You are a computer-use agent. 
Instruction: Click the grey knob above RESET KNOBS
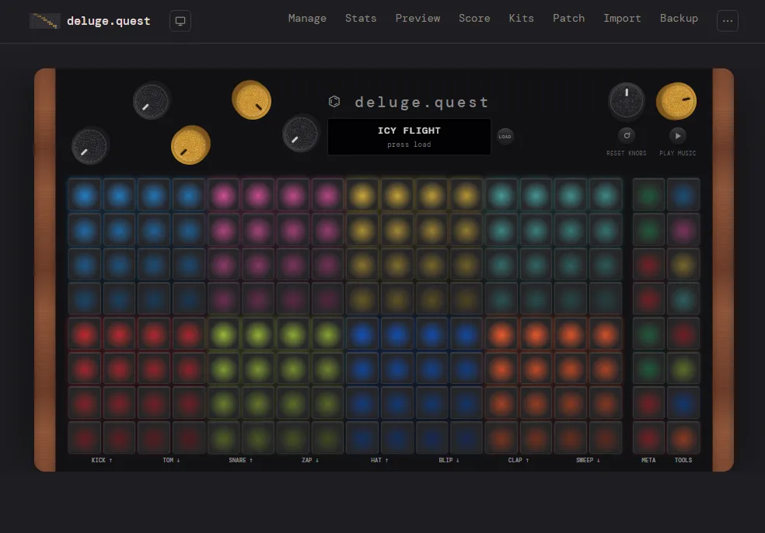pyautogui.click(x=627, y=100)
